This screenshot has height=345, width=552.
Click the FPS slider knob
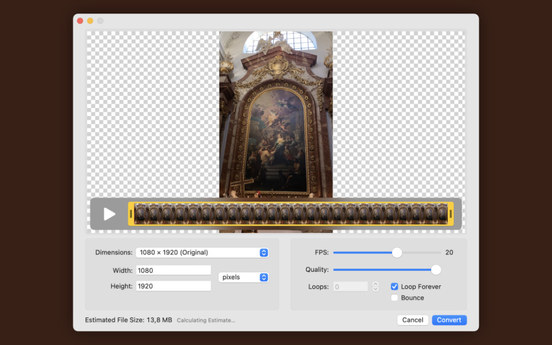(397, 252)
